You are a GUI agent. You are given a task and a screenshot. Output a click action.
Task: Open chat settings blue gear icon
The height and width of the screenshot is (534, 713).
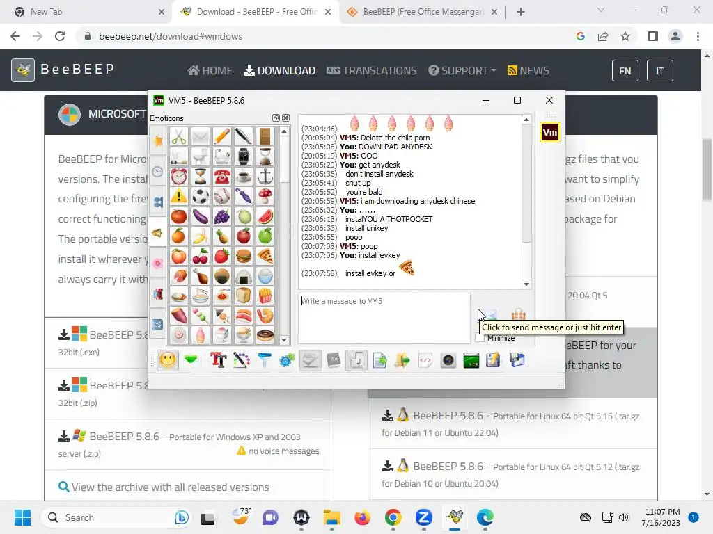[x=287, y=361]
